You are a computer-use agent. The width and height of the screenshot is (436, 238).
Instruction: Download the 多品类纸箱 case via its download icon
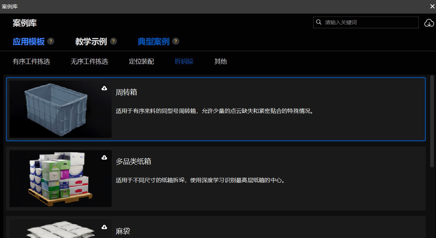pos(104,158)
